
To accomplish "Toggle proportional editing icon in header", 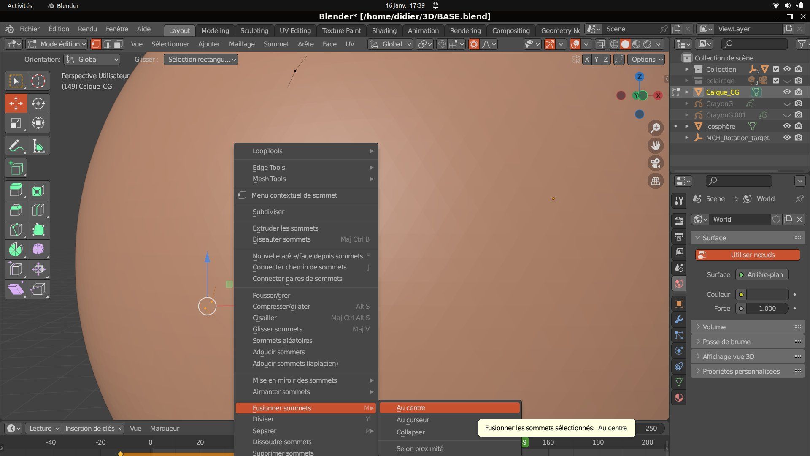I will [x=474, y=44].
